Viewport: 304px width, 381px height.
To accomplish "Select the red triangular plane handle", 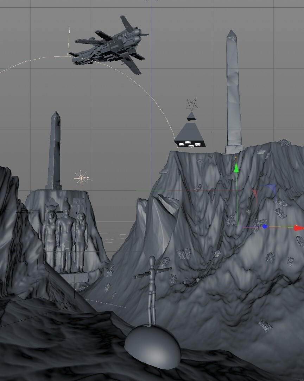I will [254, 193].
